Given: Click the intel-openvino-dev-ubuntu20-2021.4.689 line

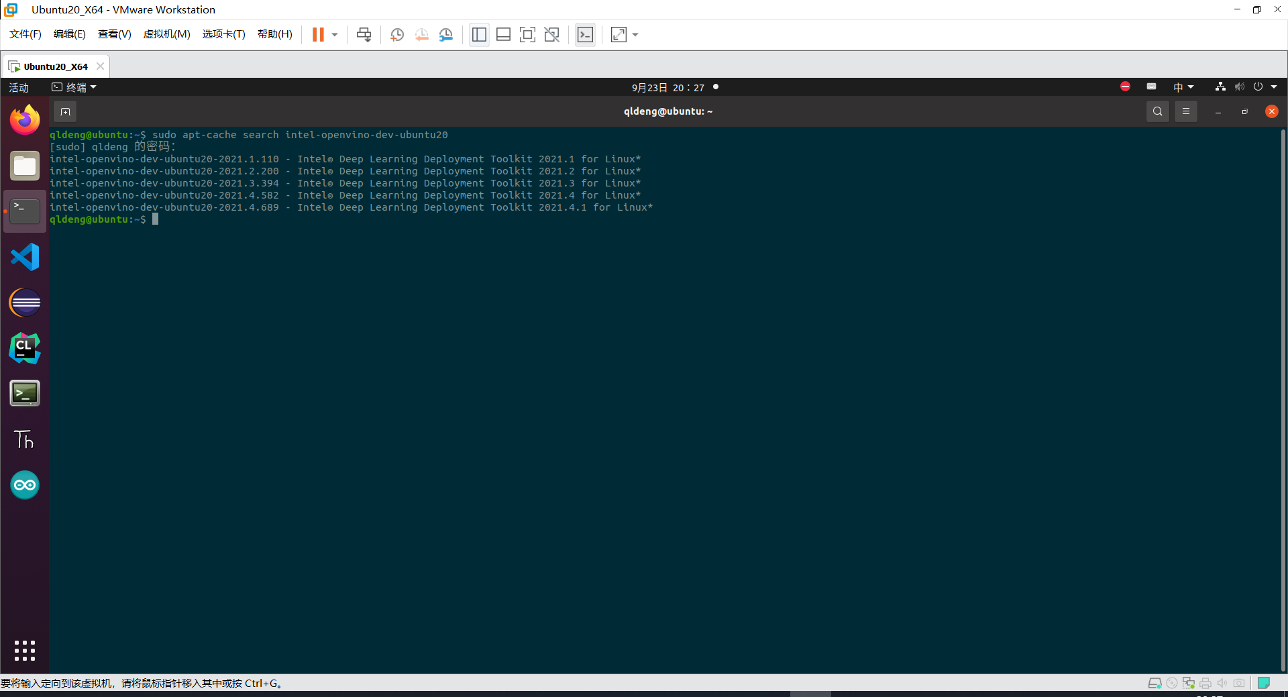Looking at the screenshot, I should [x=351, y=207].
